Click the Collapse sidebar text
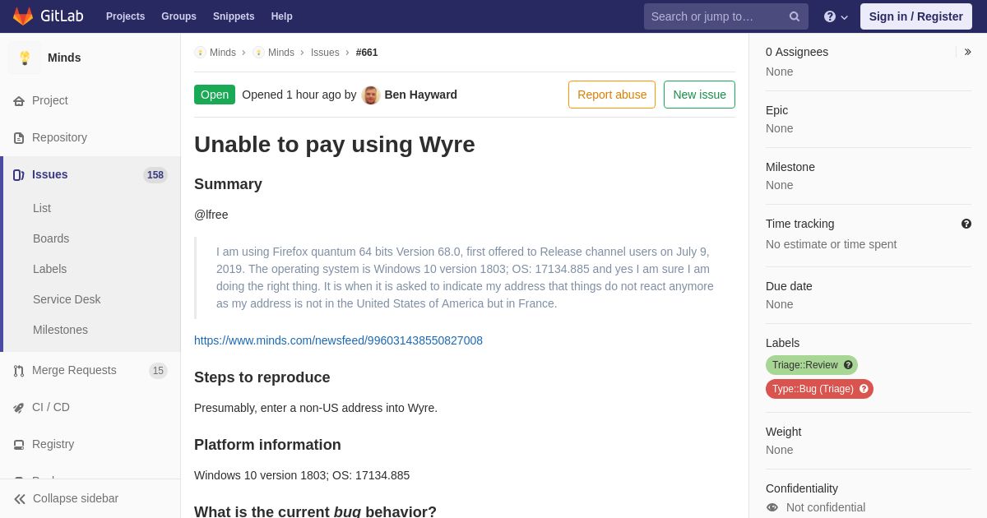 [76, 498]
